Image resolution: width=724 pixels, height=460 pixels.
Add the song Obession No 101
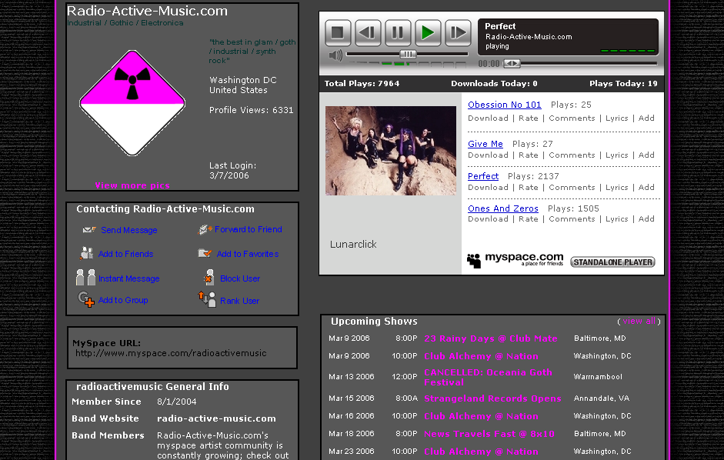[x=646, y=118]
